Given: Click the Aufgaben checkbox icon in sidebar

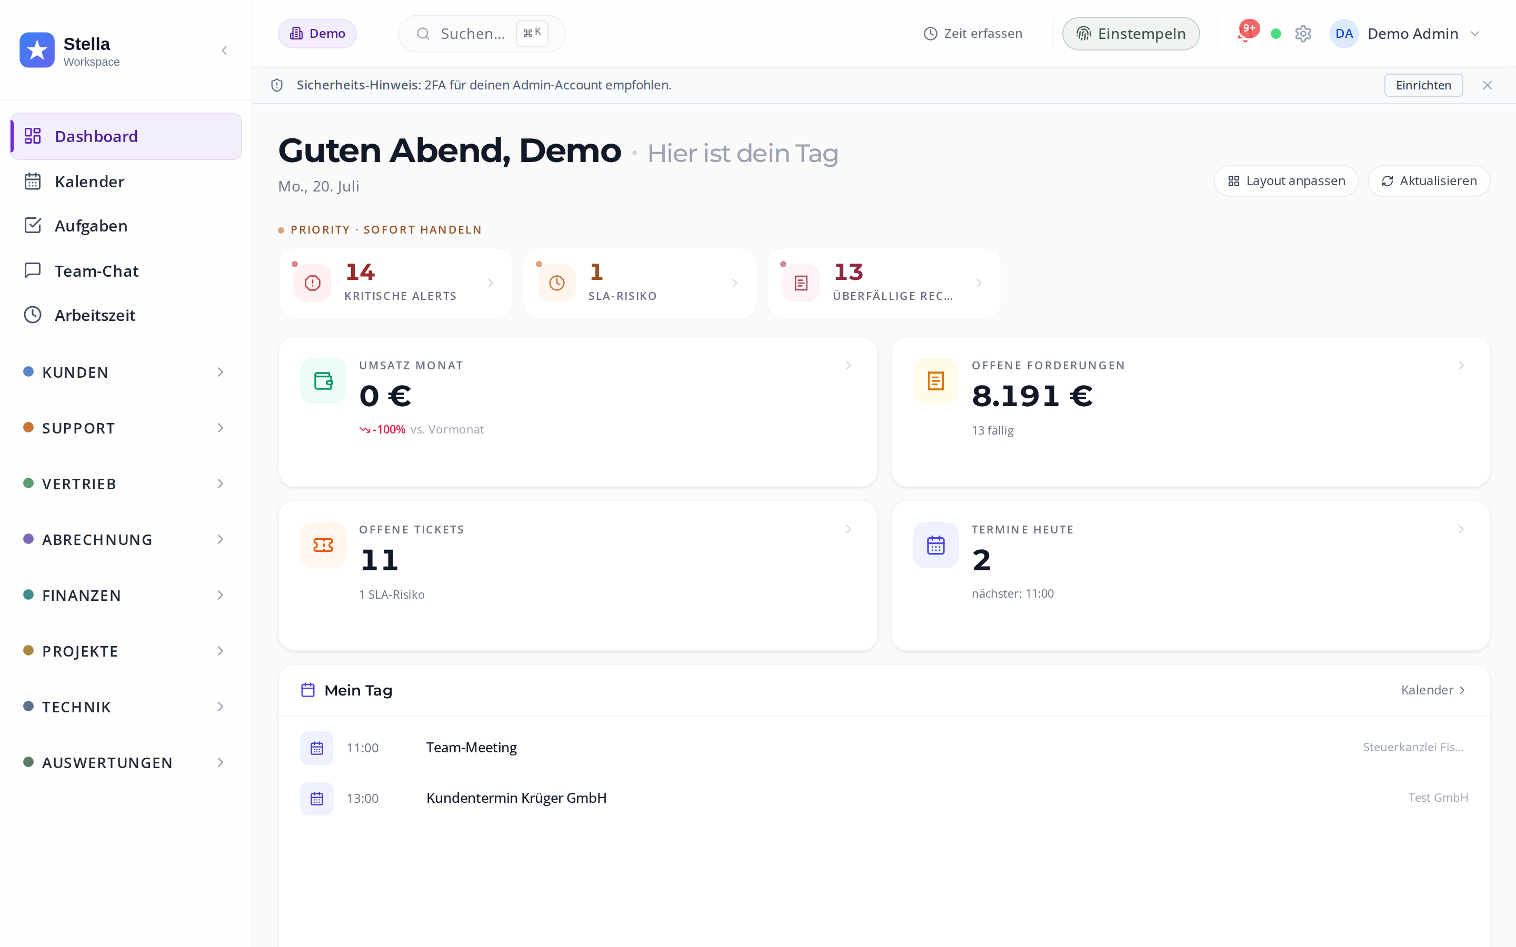Looking at the screenshot, I should point(33,226).
